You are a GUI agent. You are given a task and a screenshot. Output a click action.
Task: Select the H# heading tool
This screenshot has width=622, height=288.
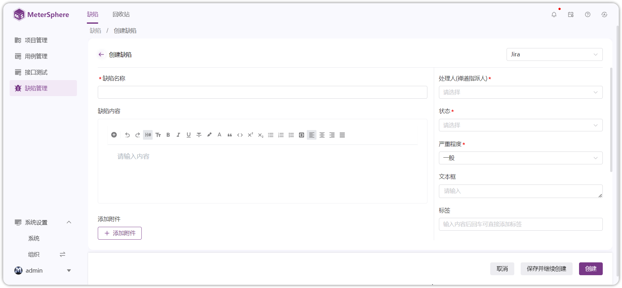pyautogui.click(x=148, y=135)
